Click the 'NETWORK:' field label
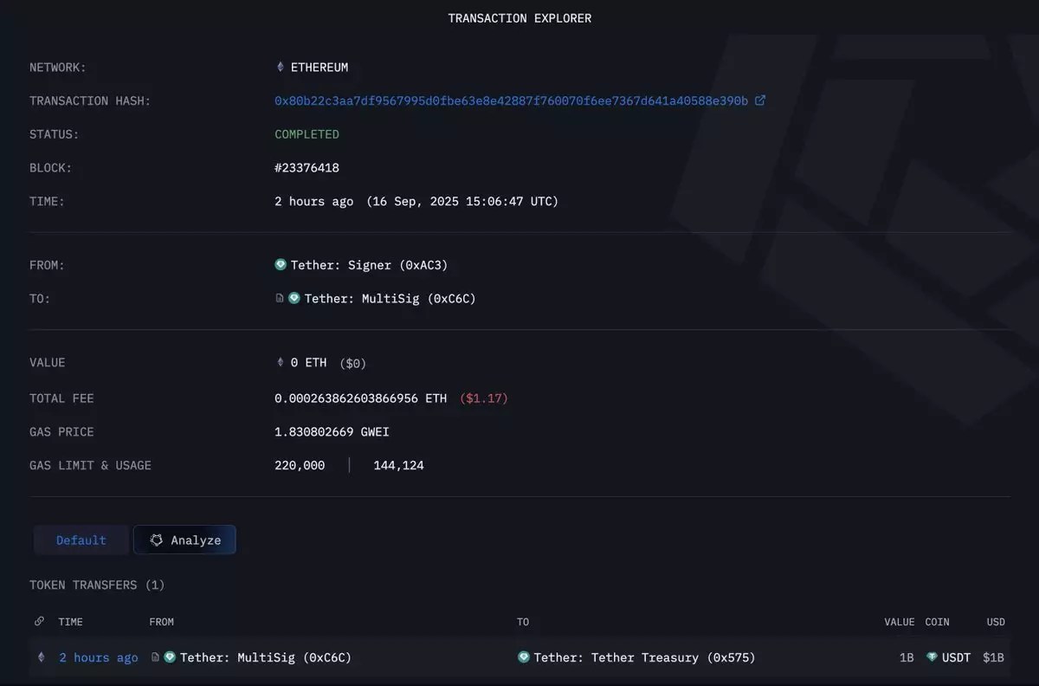Image resolution: width=1039 pixels, height=686 pixels. pos(58,67)
